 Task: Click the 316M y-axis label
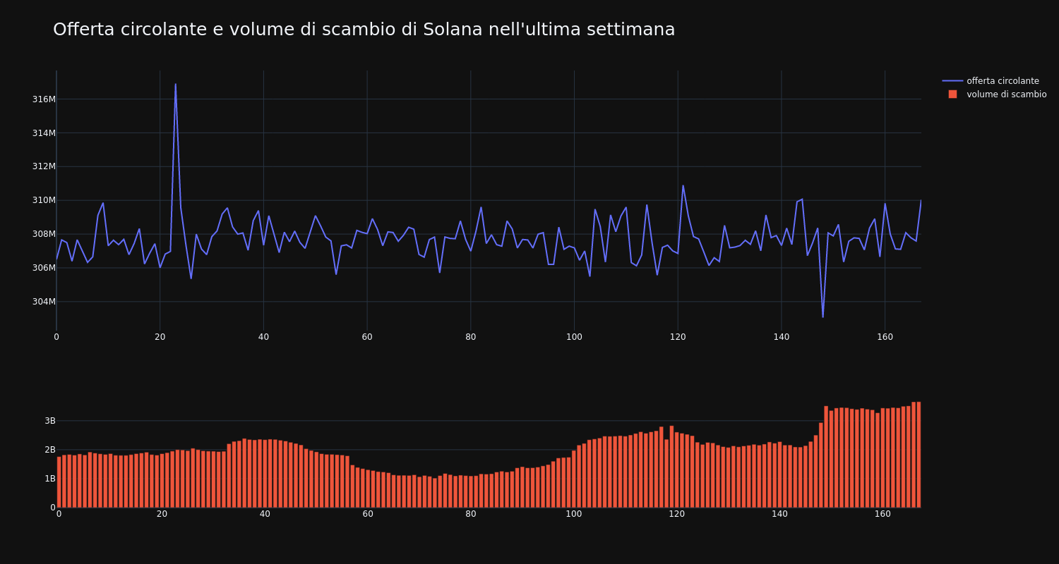point(44,99)
